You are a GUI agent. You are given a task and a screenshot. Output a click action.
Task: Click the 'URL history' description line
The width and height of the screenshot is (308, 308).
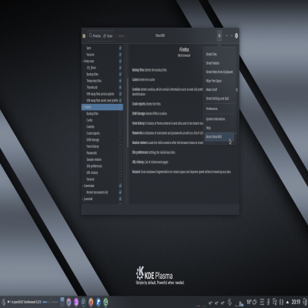click(x=150, y=162)
